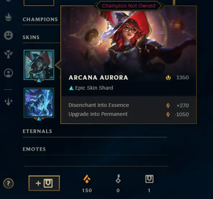Click the key fragments icon
The width and height of the screenshot is (213, 199).
point(118,179)
